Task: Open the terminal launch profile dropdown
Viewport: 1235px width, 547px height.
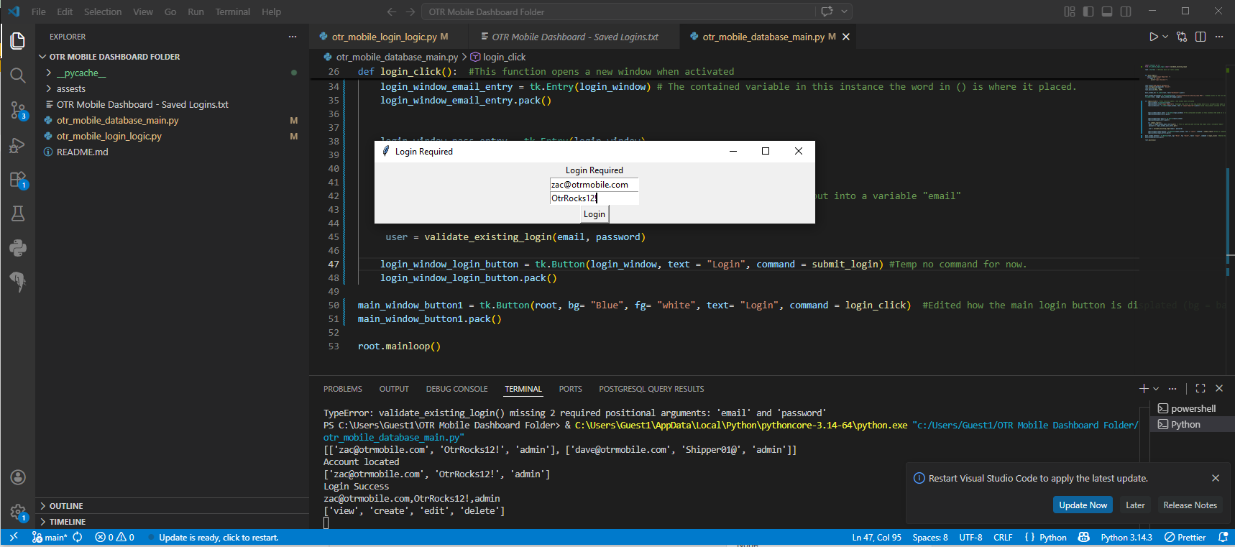Action: 1156,388
